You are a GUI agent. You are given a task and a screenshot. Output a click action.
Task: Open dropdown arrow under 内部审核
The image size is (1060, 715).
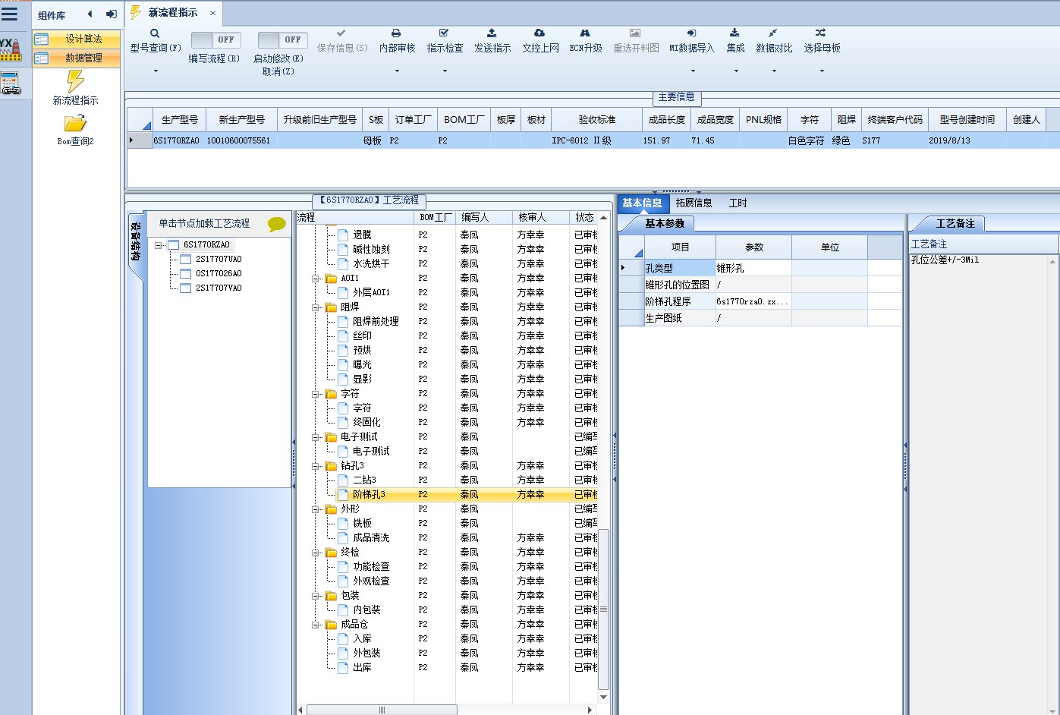click(x=397, y=71)
